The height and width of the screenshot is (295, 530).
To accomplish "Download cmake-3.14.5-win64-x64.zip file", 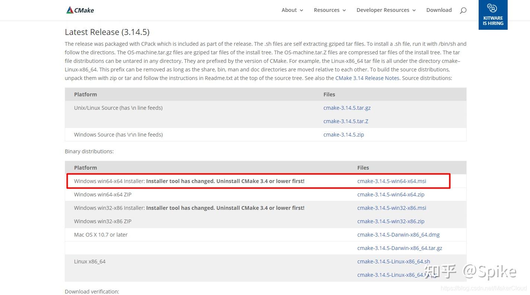I will 391,195.
